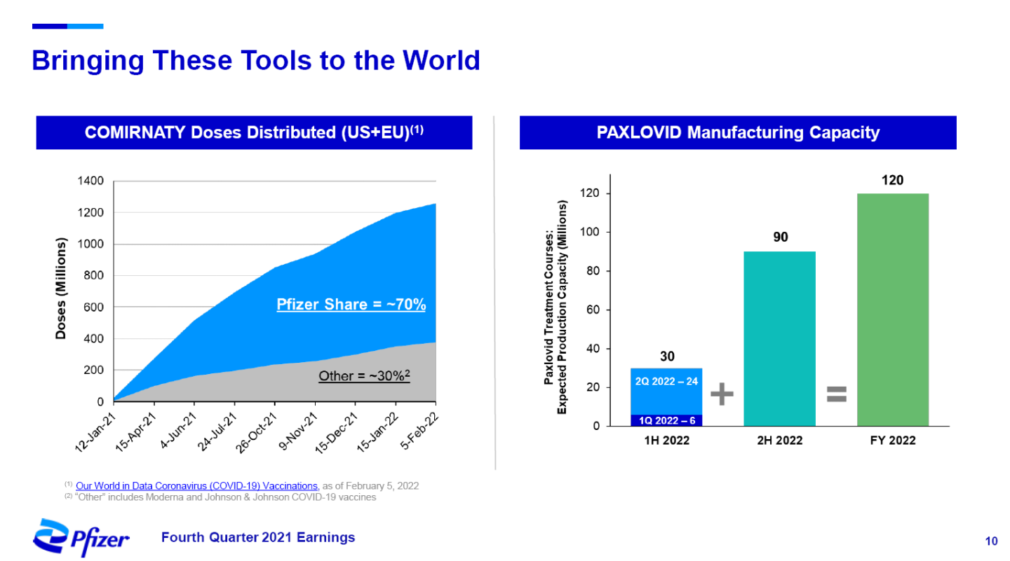Click the "FY 2022" category label

tap(893, 441)
